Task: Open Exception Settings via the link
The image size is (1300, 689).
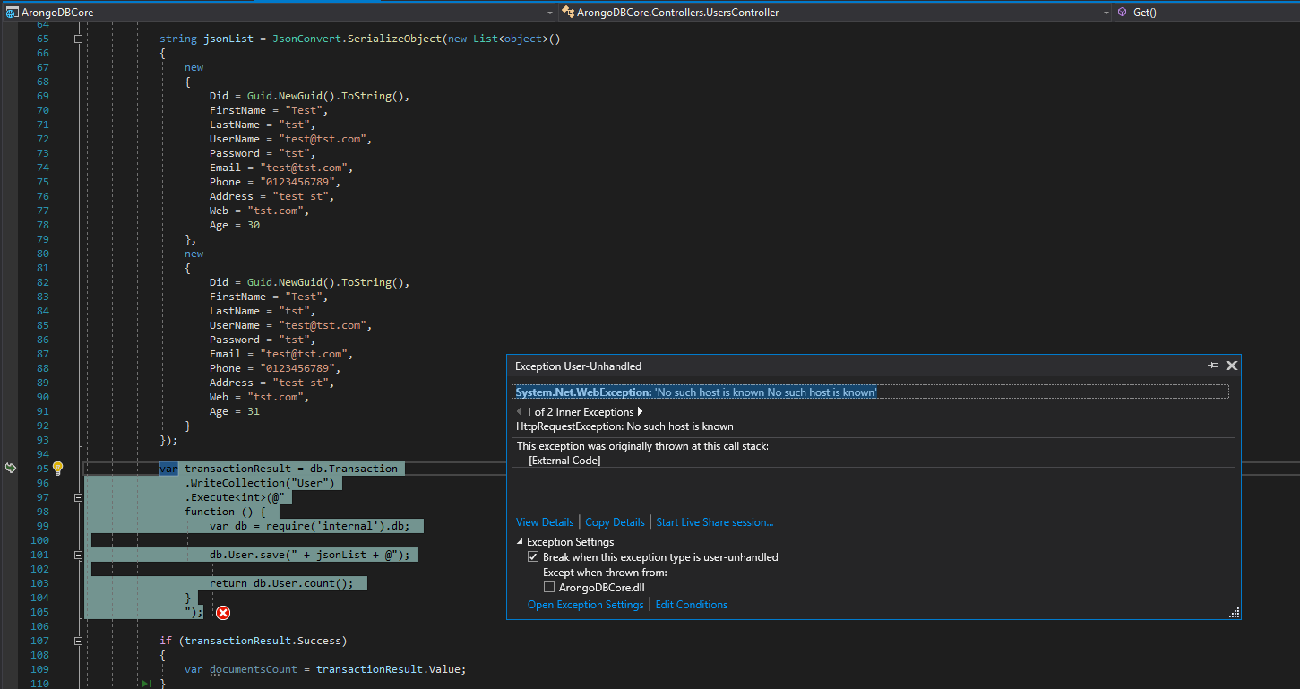Action: point(585,605)
